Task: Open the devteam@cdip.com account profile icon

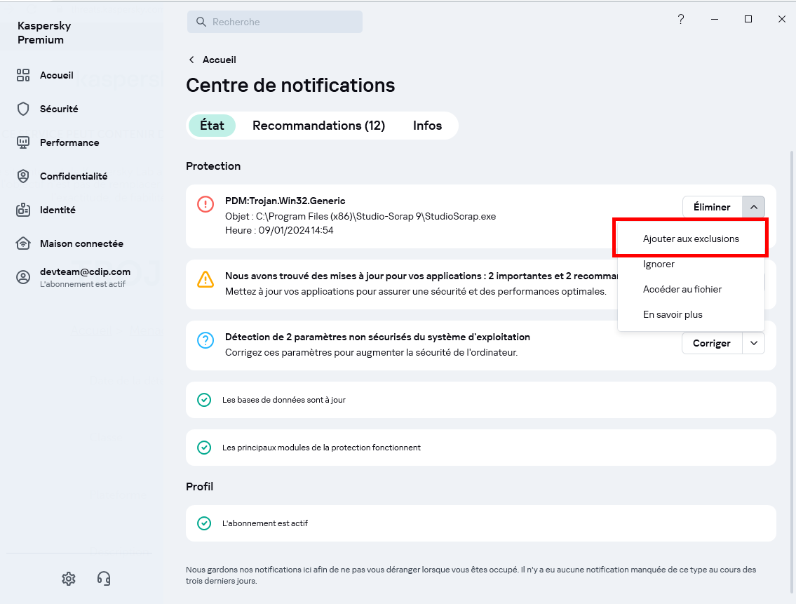Action: (23, 277)
